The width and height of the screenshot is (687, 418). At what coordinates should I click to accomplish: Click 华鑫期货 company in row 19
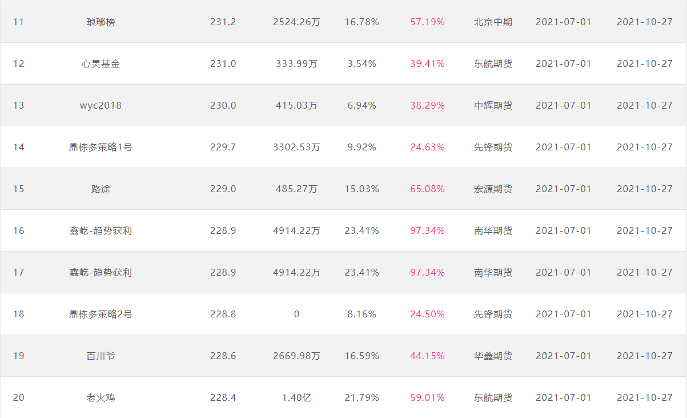[x=493, y=356]
